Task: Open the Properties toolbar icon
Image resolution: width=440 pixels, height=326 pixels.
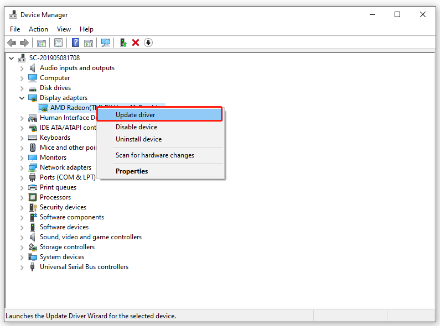Action: [x=58, y=43]
